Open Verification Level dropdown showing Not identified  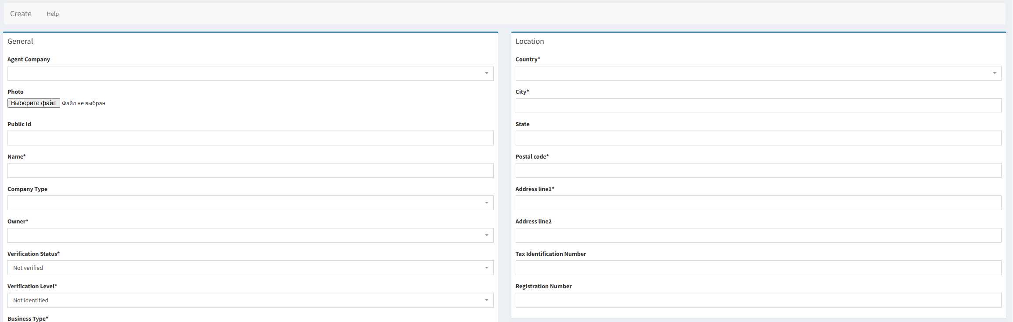250,300
